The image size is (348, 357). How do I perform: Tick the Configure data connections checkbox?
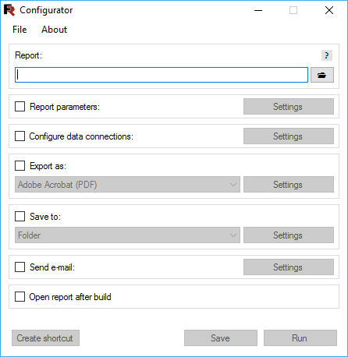[x=20, y=136]
